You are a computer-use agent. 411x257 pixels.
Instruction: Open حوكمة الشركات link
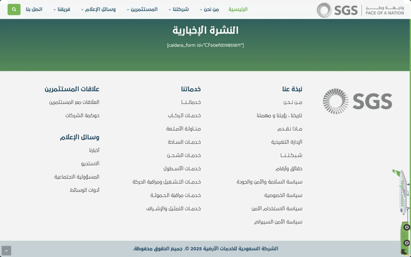point(82,115)
